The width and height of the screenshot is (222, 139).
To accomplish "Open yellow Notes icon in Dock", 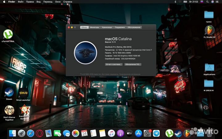I will pos(102,133).
